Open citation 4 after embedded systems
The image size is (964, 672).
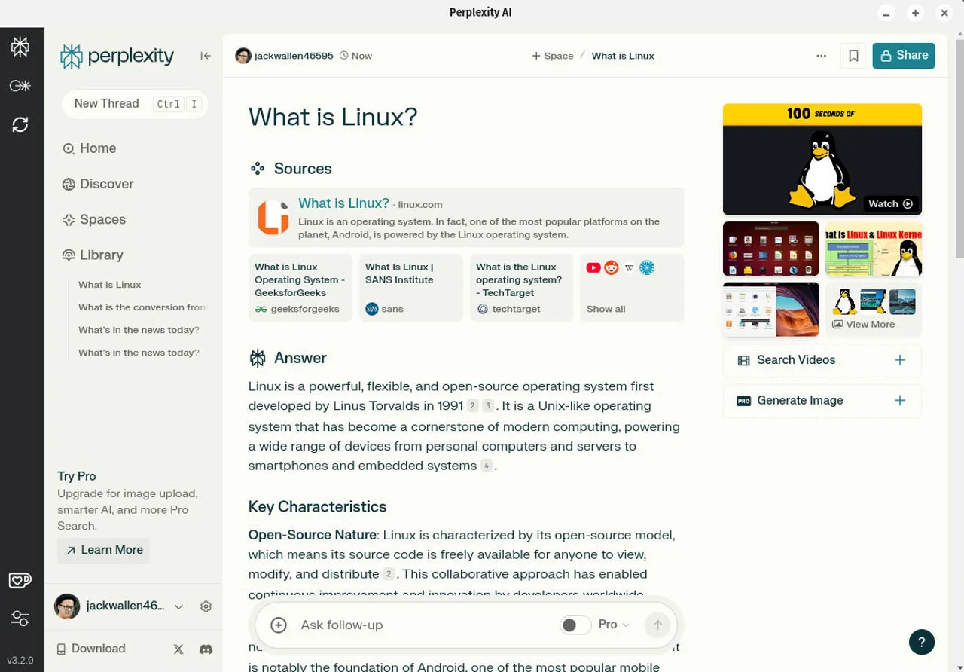[487, 466]
